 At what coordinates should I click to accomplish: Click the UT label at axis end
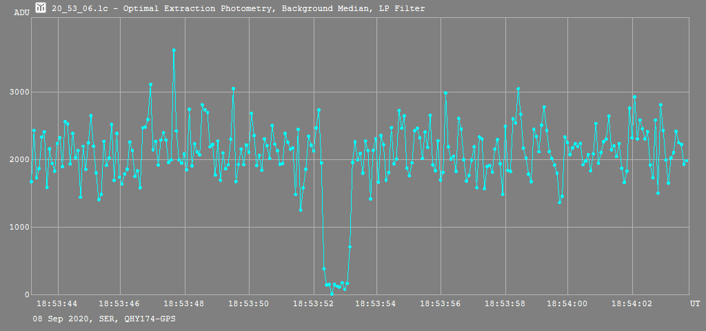tap(694, 303)
